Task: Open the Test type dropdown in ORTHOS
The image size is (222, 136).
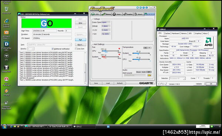Action: 49,45
